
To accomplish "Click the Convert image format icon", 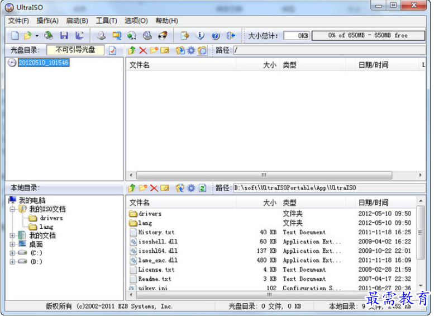I will pos(117,35).
